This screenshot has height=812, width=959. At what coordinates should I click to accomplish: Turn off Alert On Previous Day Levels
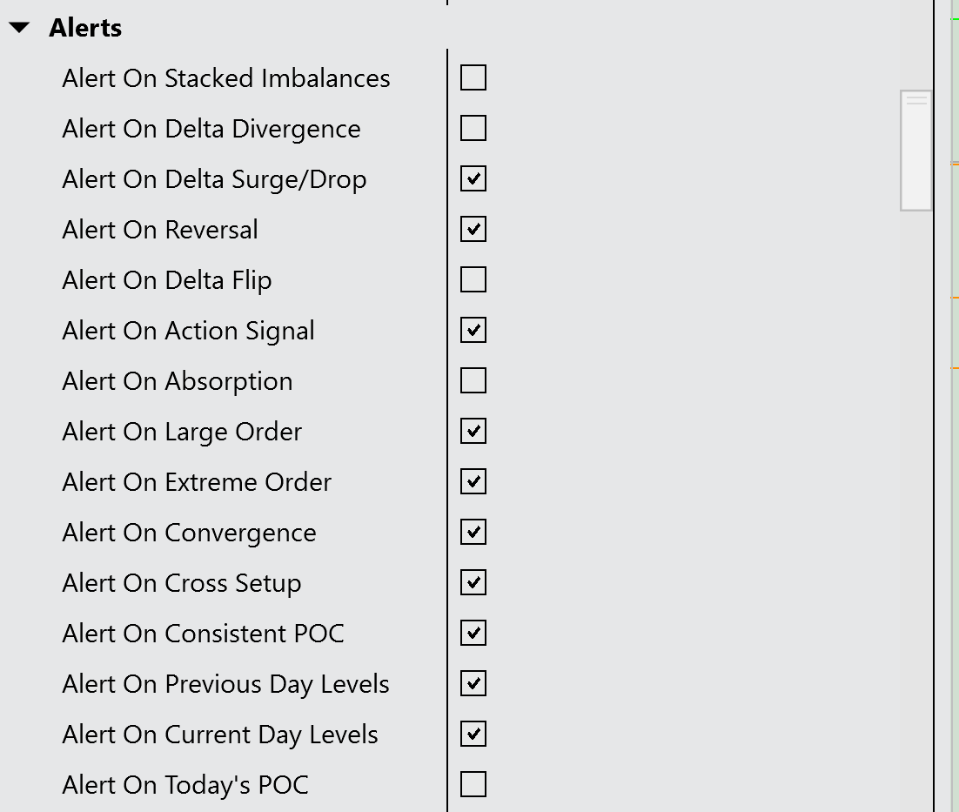coord(473,684)
